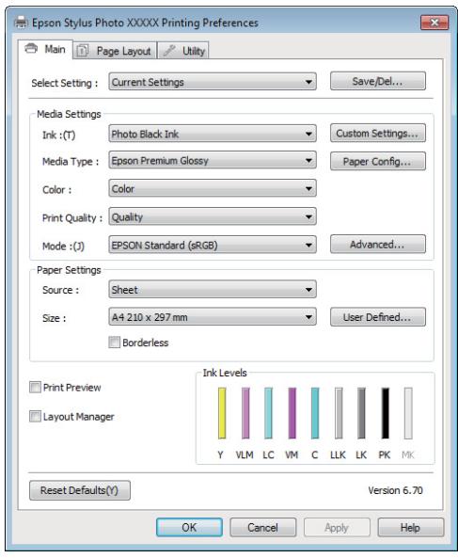This screenshot has height=558, width=458.
Task: Click the printer icon in title bar
Action: point(21,23)
